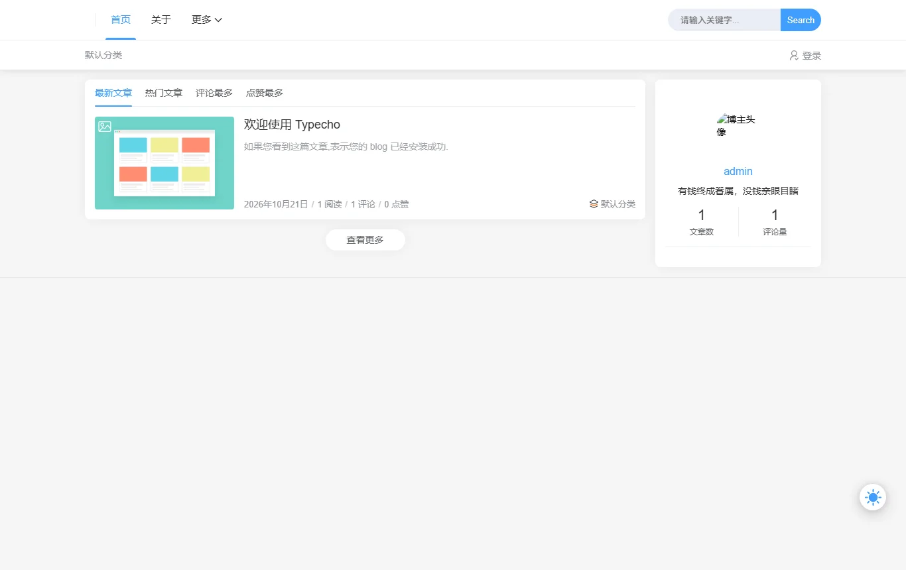Click the 1 评论 count

[363, 204]
